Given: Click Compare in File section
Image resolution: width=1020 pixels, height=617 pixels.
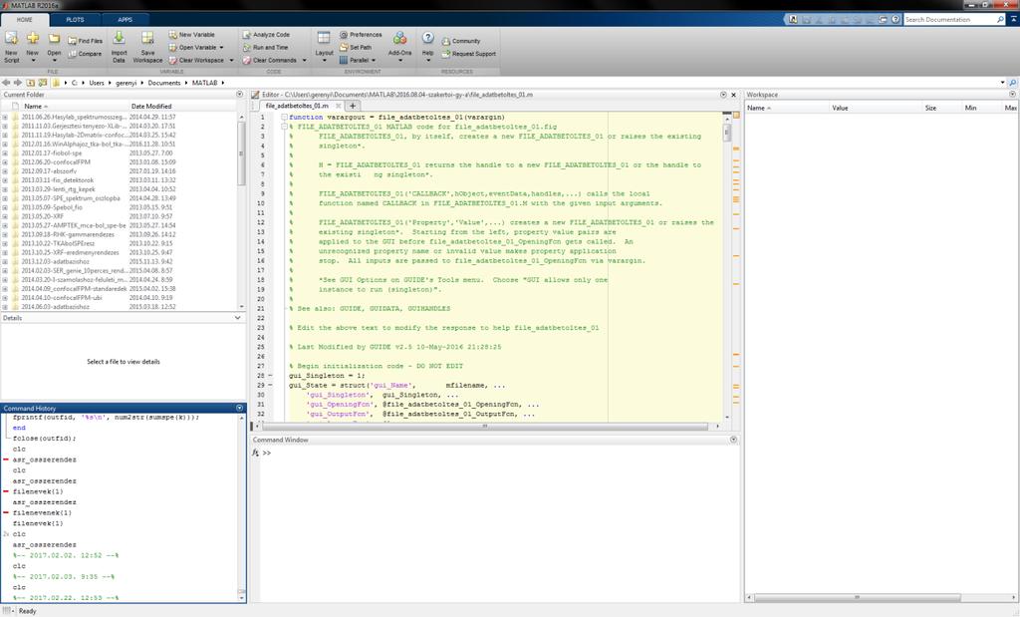Looking at the screenshot, I should pyautogui.click(x=86, y=54).
